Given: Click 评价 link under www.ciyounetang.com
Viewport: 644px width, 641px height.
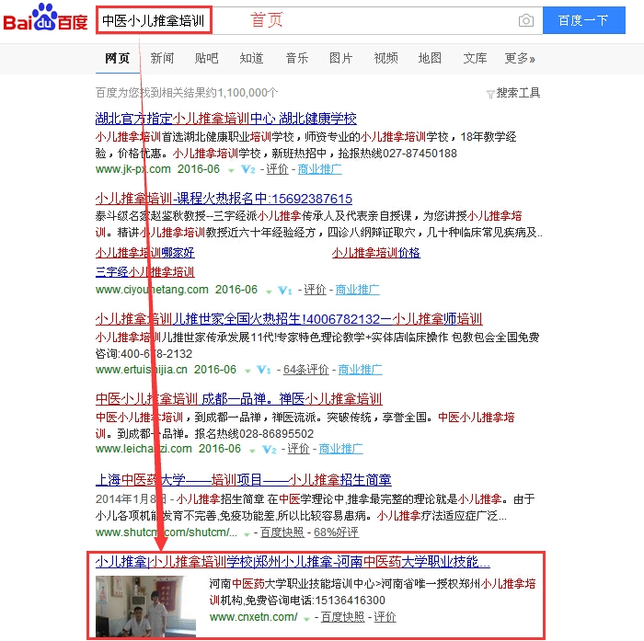Looking at the screenshot, I should [315, 290].
